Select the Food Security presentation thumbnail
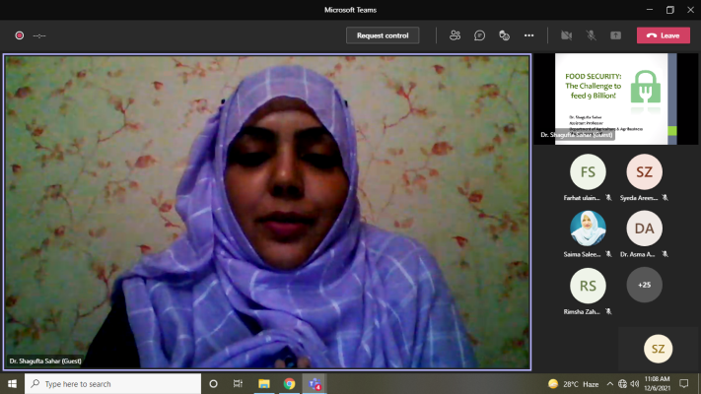This screenshot has width=701, height=394. [615, 98]
